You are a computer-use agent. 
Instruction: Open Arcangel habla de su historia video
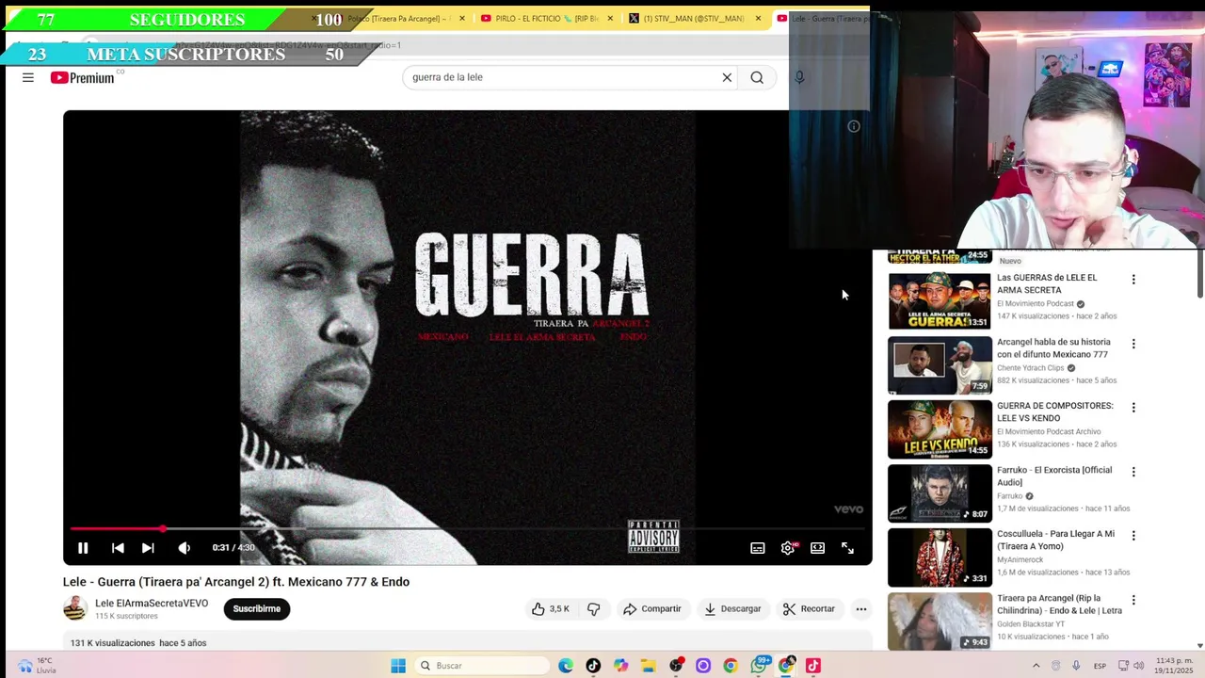(1053, 347)
